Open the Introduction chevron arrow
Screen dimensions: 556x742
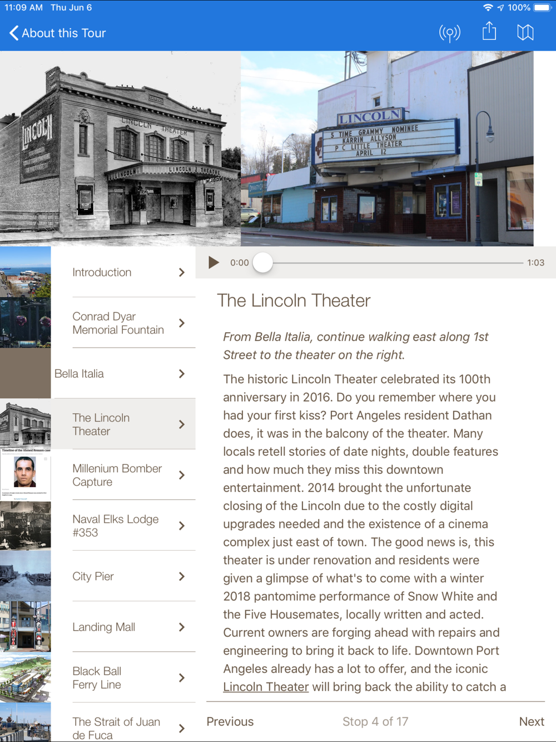point(182,273)
